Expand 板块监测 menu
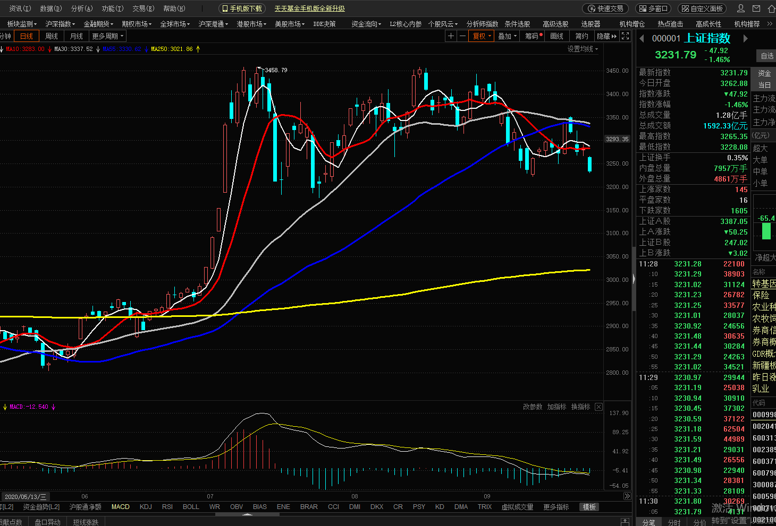 [22, 24]
